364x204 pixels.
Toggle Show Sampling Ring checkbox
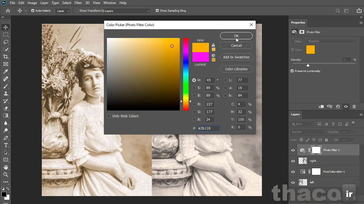pyautogui.click(x=157, y=11)
